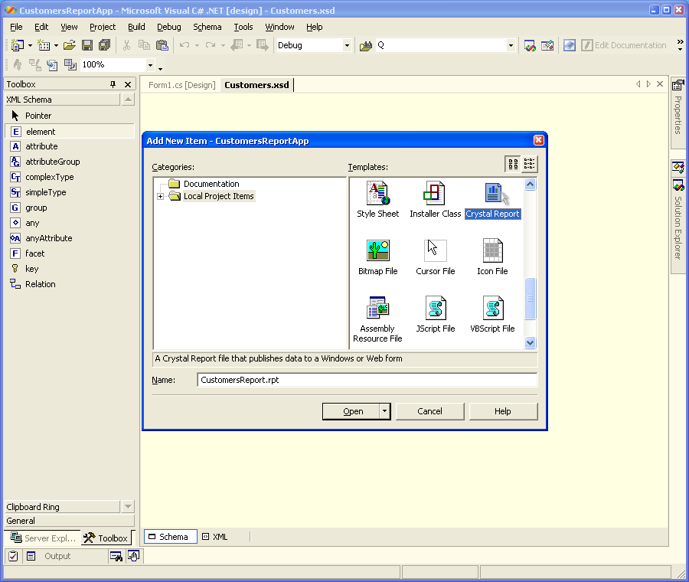Click the Cancel button in the dialog

tap(429, 411)
